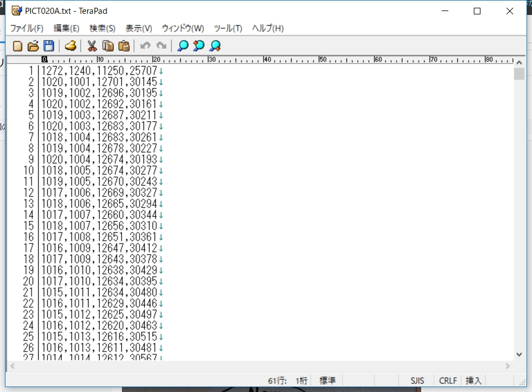Click line 25 text 1015,1013,12616,30515
The image size is (532, 392).
pos(99,337)
